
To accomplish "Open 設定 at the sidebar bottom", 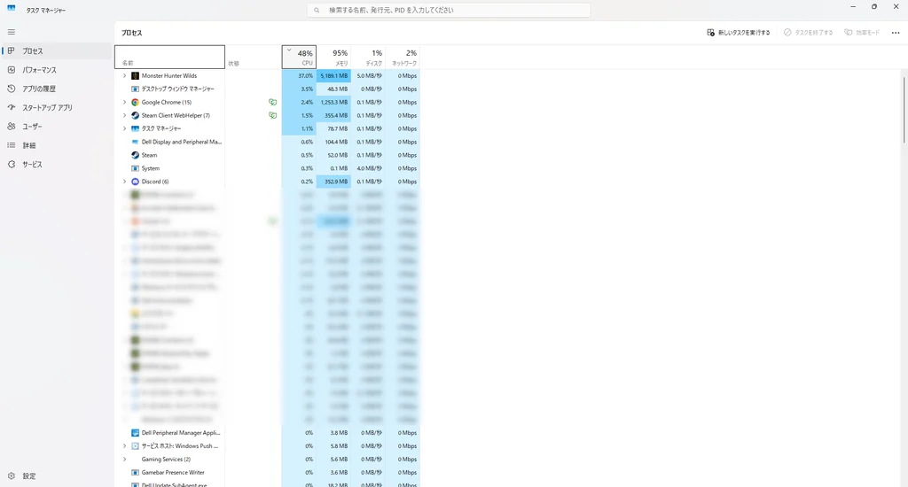I will (x=56, y=476).
